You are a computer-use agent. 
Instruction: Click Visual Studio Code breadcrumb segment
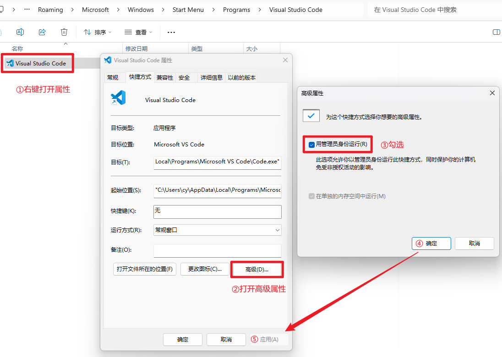(x=296, y=10)
